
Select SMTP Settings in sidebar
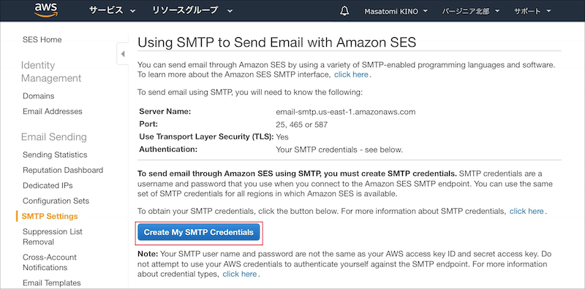50,216
